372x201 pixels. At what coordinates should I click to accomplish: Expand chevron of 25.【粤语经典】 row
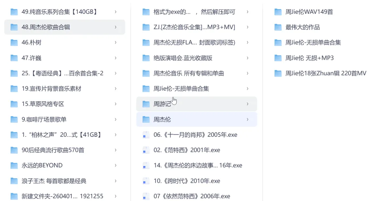pyautogui.click(x=115, y=74)
